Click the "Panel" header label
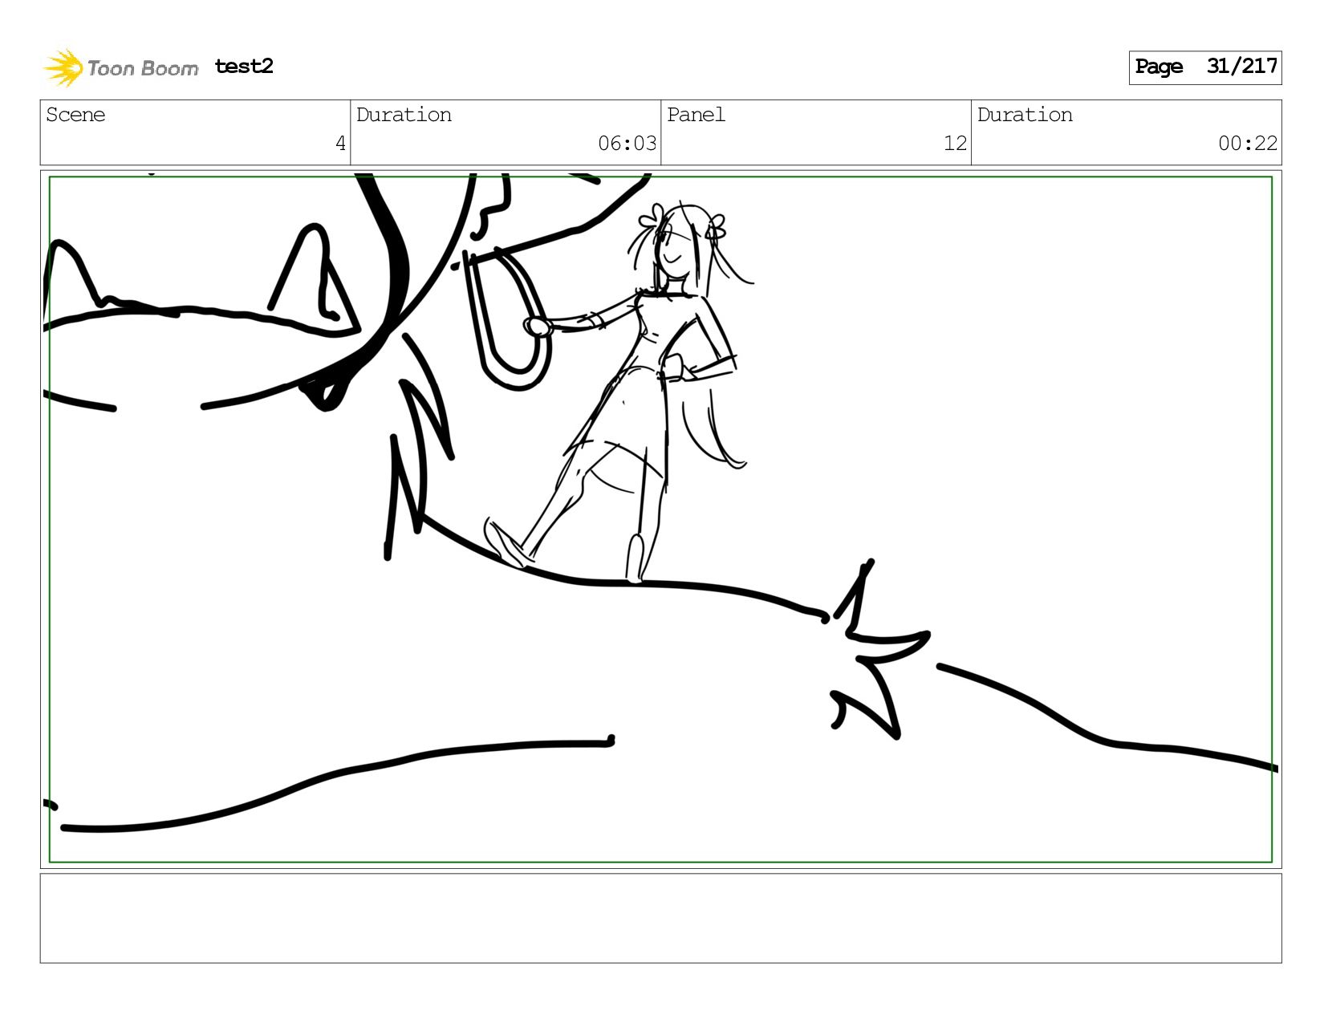The height and width of the screenshot is (1023, 1324). [x=696, y=115]
